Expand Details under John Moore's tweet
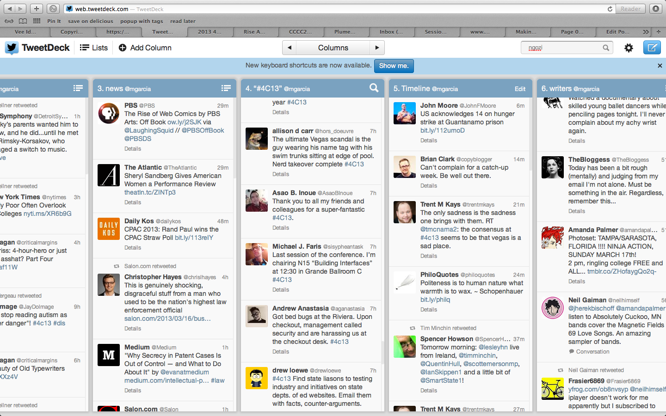 (x=429, y=141)
